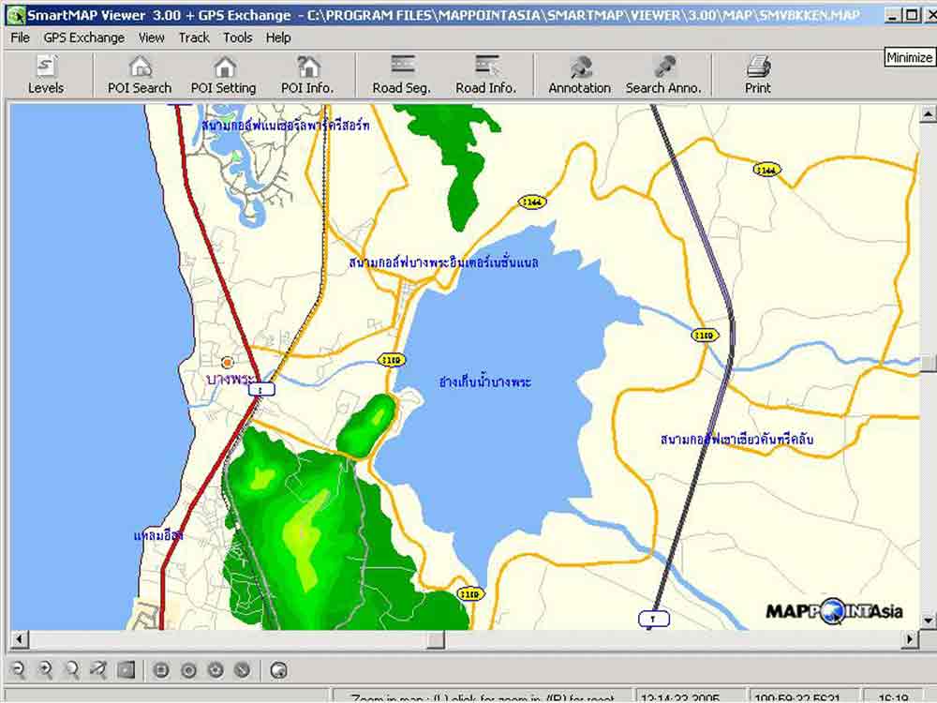Click the map's horizontal scrollbar thumb
Viewport: 937px width, 703px height.
coord(436,639)
